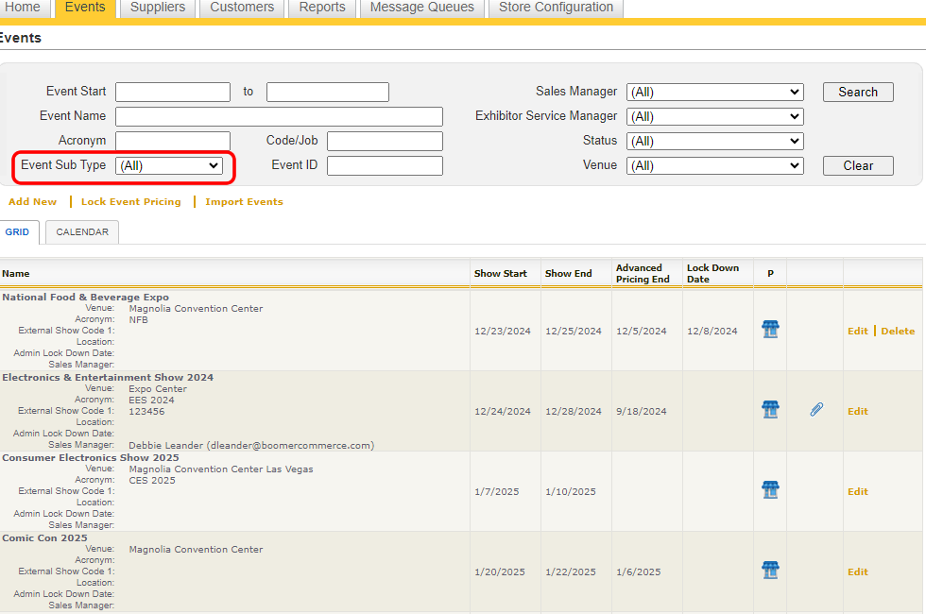Switch to the Suppliers tab
The width and height of the screenshot is (926, 614).
pyautogui.click(x=158, y=8)
